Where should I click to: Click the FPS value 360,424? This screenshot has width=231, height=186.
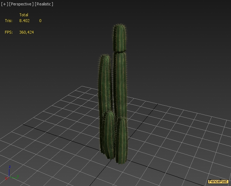point(26,32)
